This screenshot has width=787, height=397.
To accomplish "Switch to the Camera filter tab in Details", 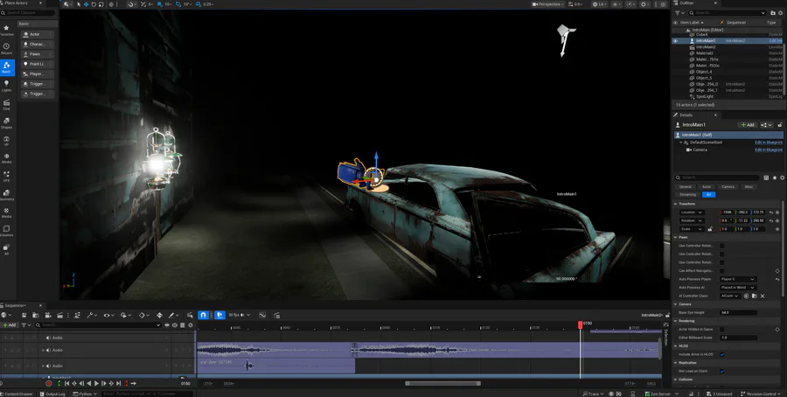I will [x=728, y=186].
